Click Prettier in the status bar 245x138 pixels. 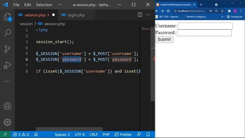click(x=123, y=135)
